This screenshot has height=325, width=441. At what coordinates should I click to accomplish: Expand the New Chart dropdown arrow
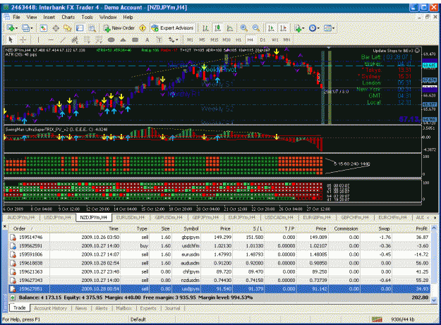(x=16, y=28)
